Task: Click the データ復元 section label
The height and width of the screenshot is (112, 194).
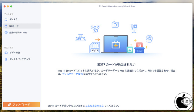Action: point(9,14)
